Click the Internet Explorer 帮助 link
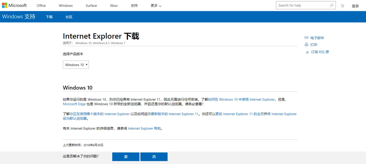 [144, 128]
